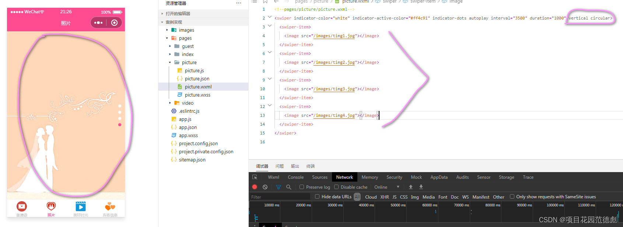Collapse the picture folder
The height and width of the screenshot is (227, 623).
click(189, 63)
